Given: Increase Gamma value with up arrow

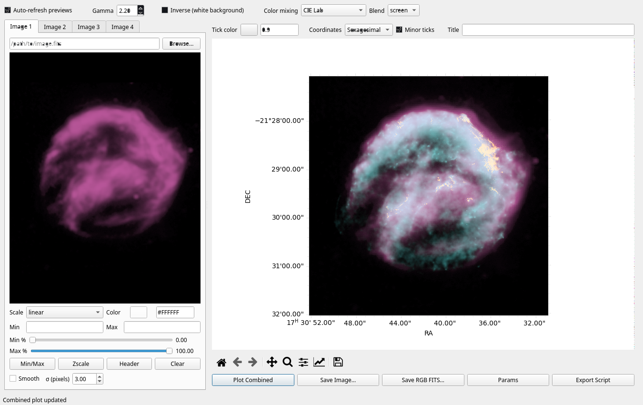Looking at the screenshot, I should (141, 8).
